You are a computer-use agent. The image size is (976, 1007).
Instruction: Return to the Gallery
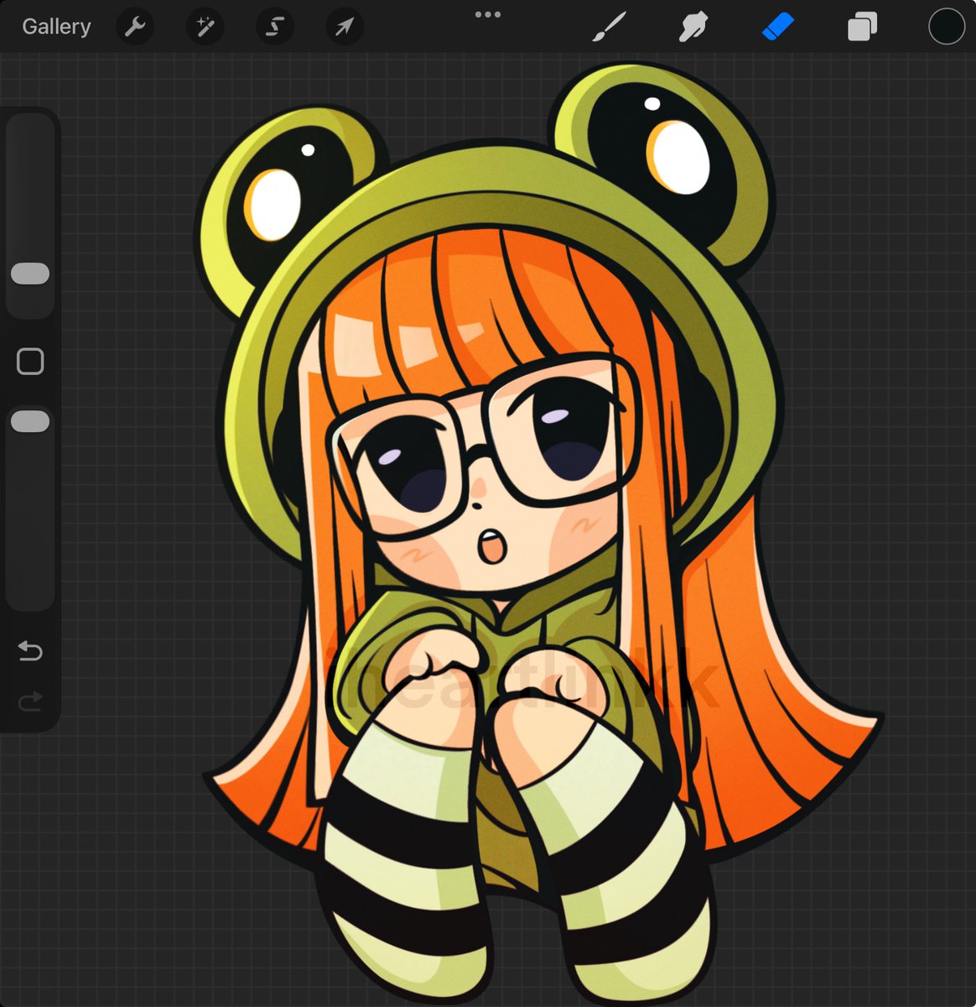(55, 26)
